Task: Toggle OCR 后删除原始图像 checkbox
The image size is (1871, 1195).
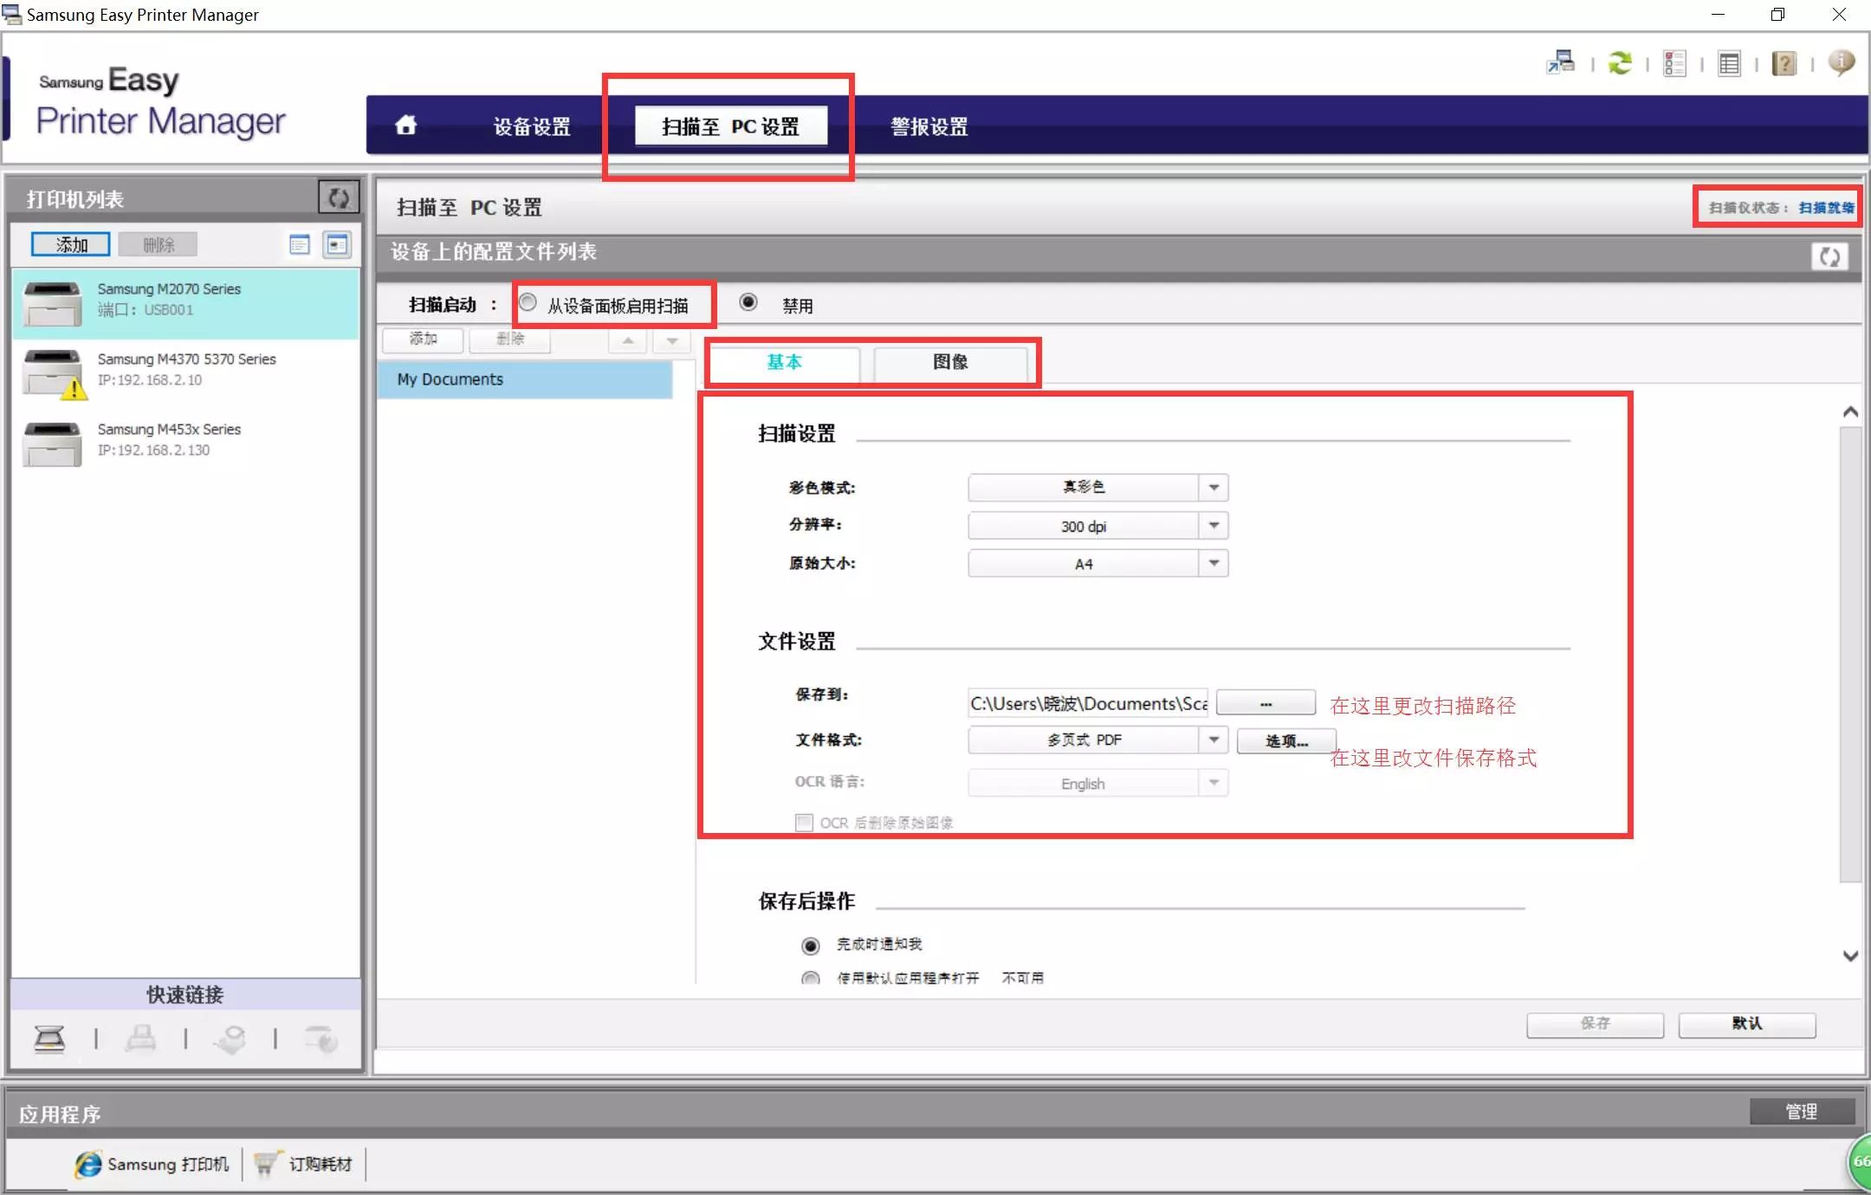Action: click(x=804, y=823)
